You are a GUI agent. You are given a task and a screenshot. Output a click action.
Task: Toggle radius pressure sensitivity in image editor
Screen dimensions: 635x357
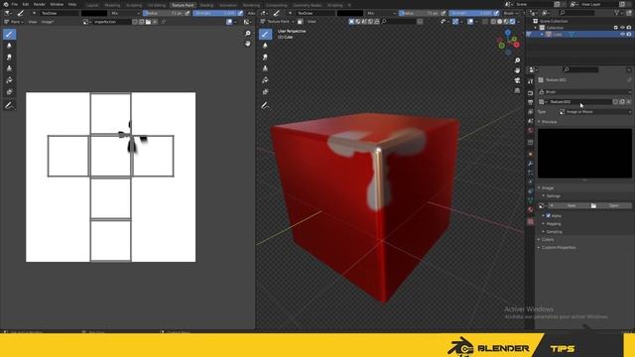tap(188, 13)
